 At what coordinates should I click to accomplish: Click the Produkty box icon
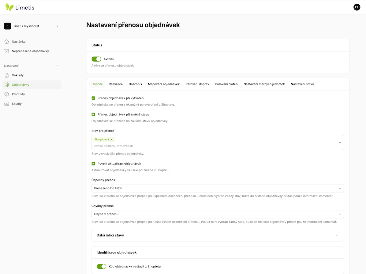(x=7, y=94)
